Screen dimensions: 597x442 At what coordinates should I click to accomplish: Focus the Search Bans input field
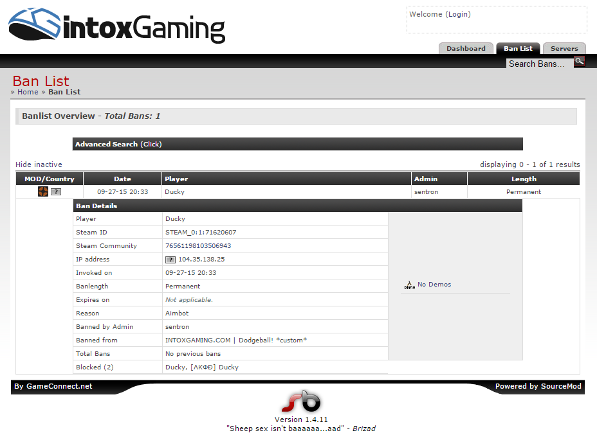point(538,64)
